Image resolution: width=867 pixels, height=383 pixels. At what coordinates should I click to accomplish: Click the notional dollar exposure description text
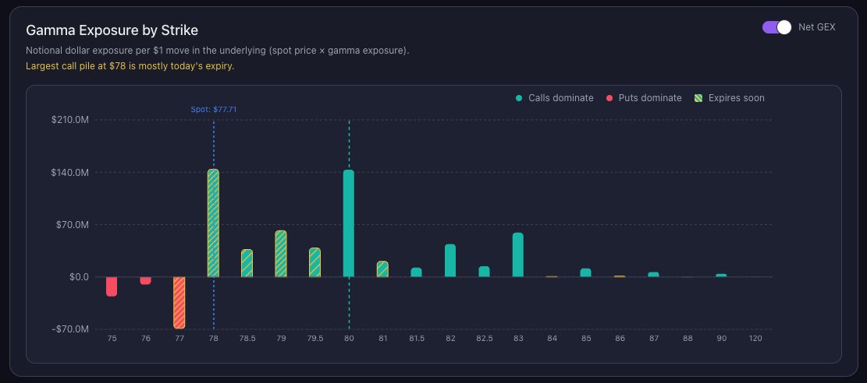click(x=217, y=51)
